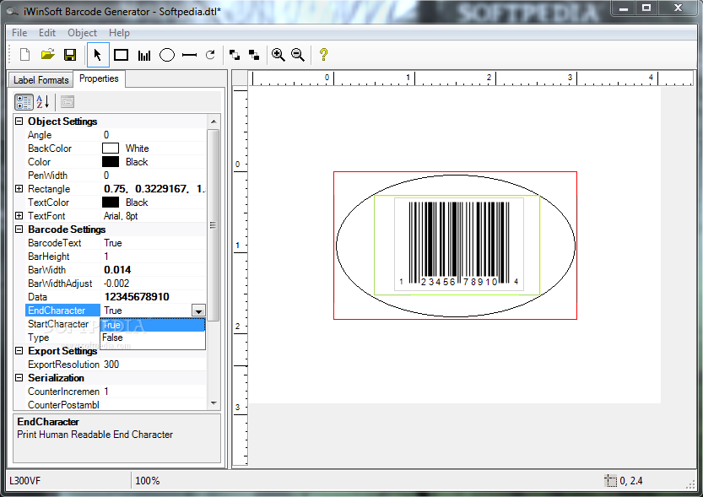Select the pointer arrow tool
The height and width of the screenshot is (497, 703).
[98, 55]
